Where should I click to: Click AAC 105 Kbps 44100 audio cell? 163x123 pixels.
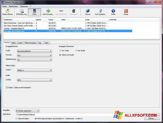pos(96,28)
